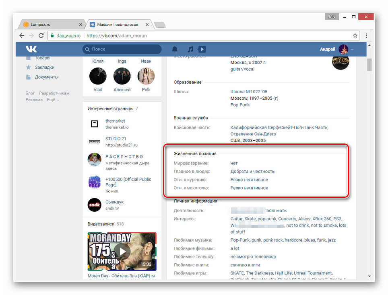Click the Школа №1022 '05 link
Viewport: 388px width, 295px height.
pyautogui.click(x=248, y=92)
